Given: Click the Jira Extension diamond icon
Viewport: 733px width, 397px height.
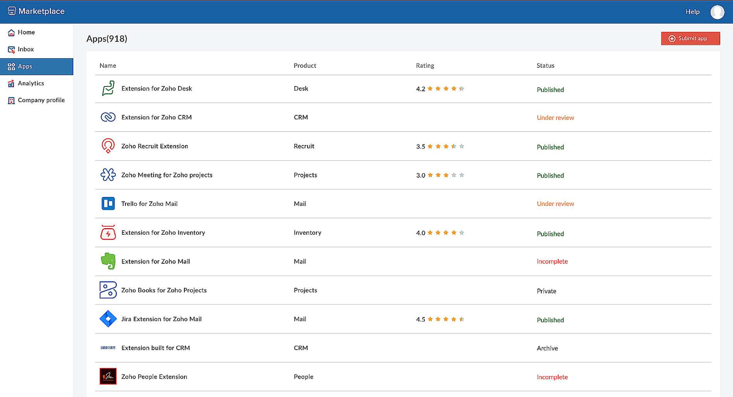Looking at the screenshot, I should [x=108, y=319].
